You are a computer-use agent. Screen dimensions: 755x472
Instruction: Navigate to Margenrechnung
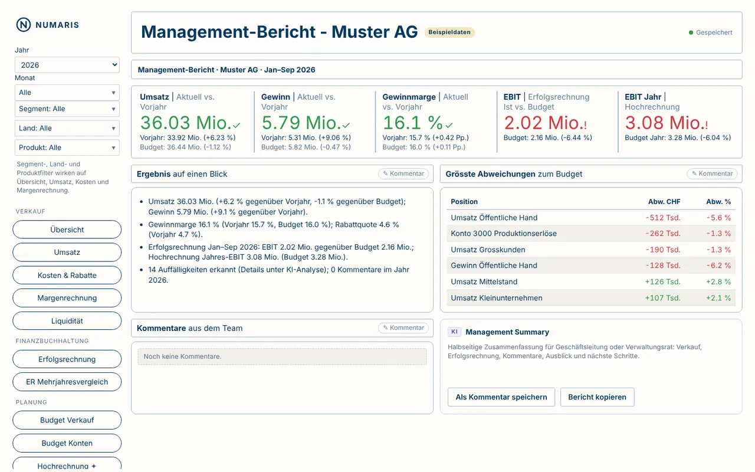point(67,298)
